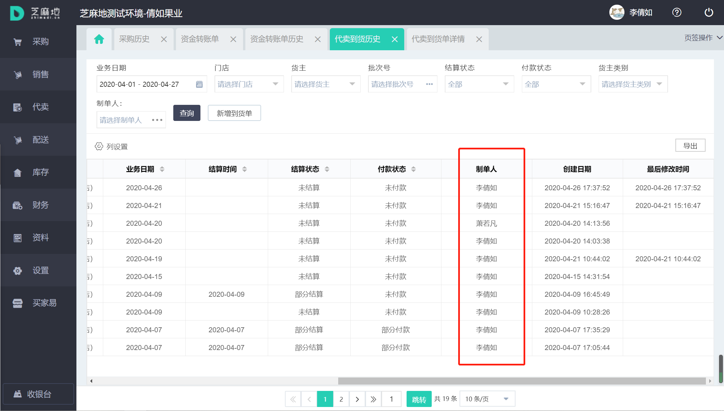Image resolution: width=724 pixels, height=411 pixels.
Task: Open the 资料 sidebar menu
Action: coord(38,237)
